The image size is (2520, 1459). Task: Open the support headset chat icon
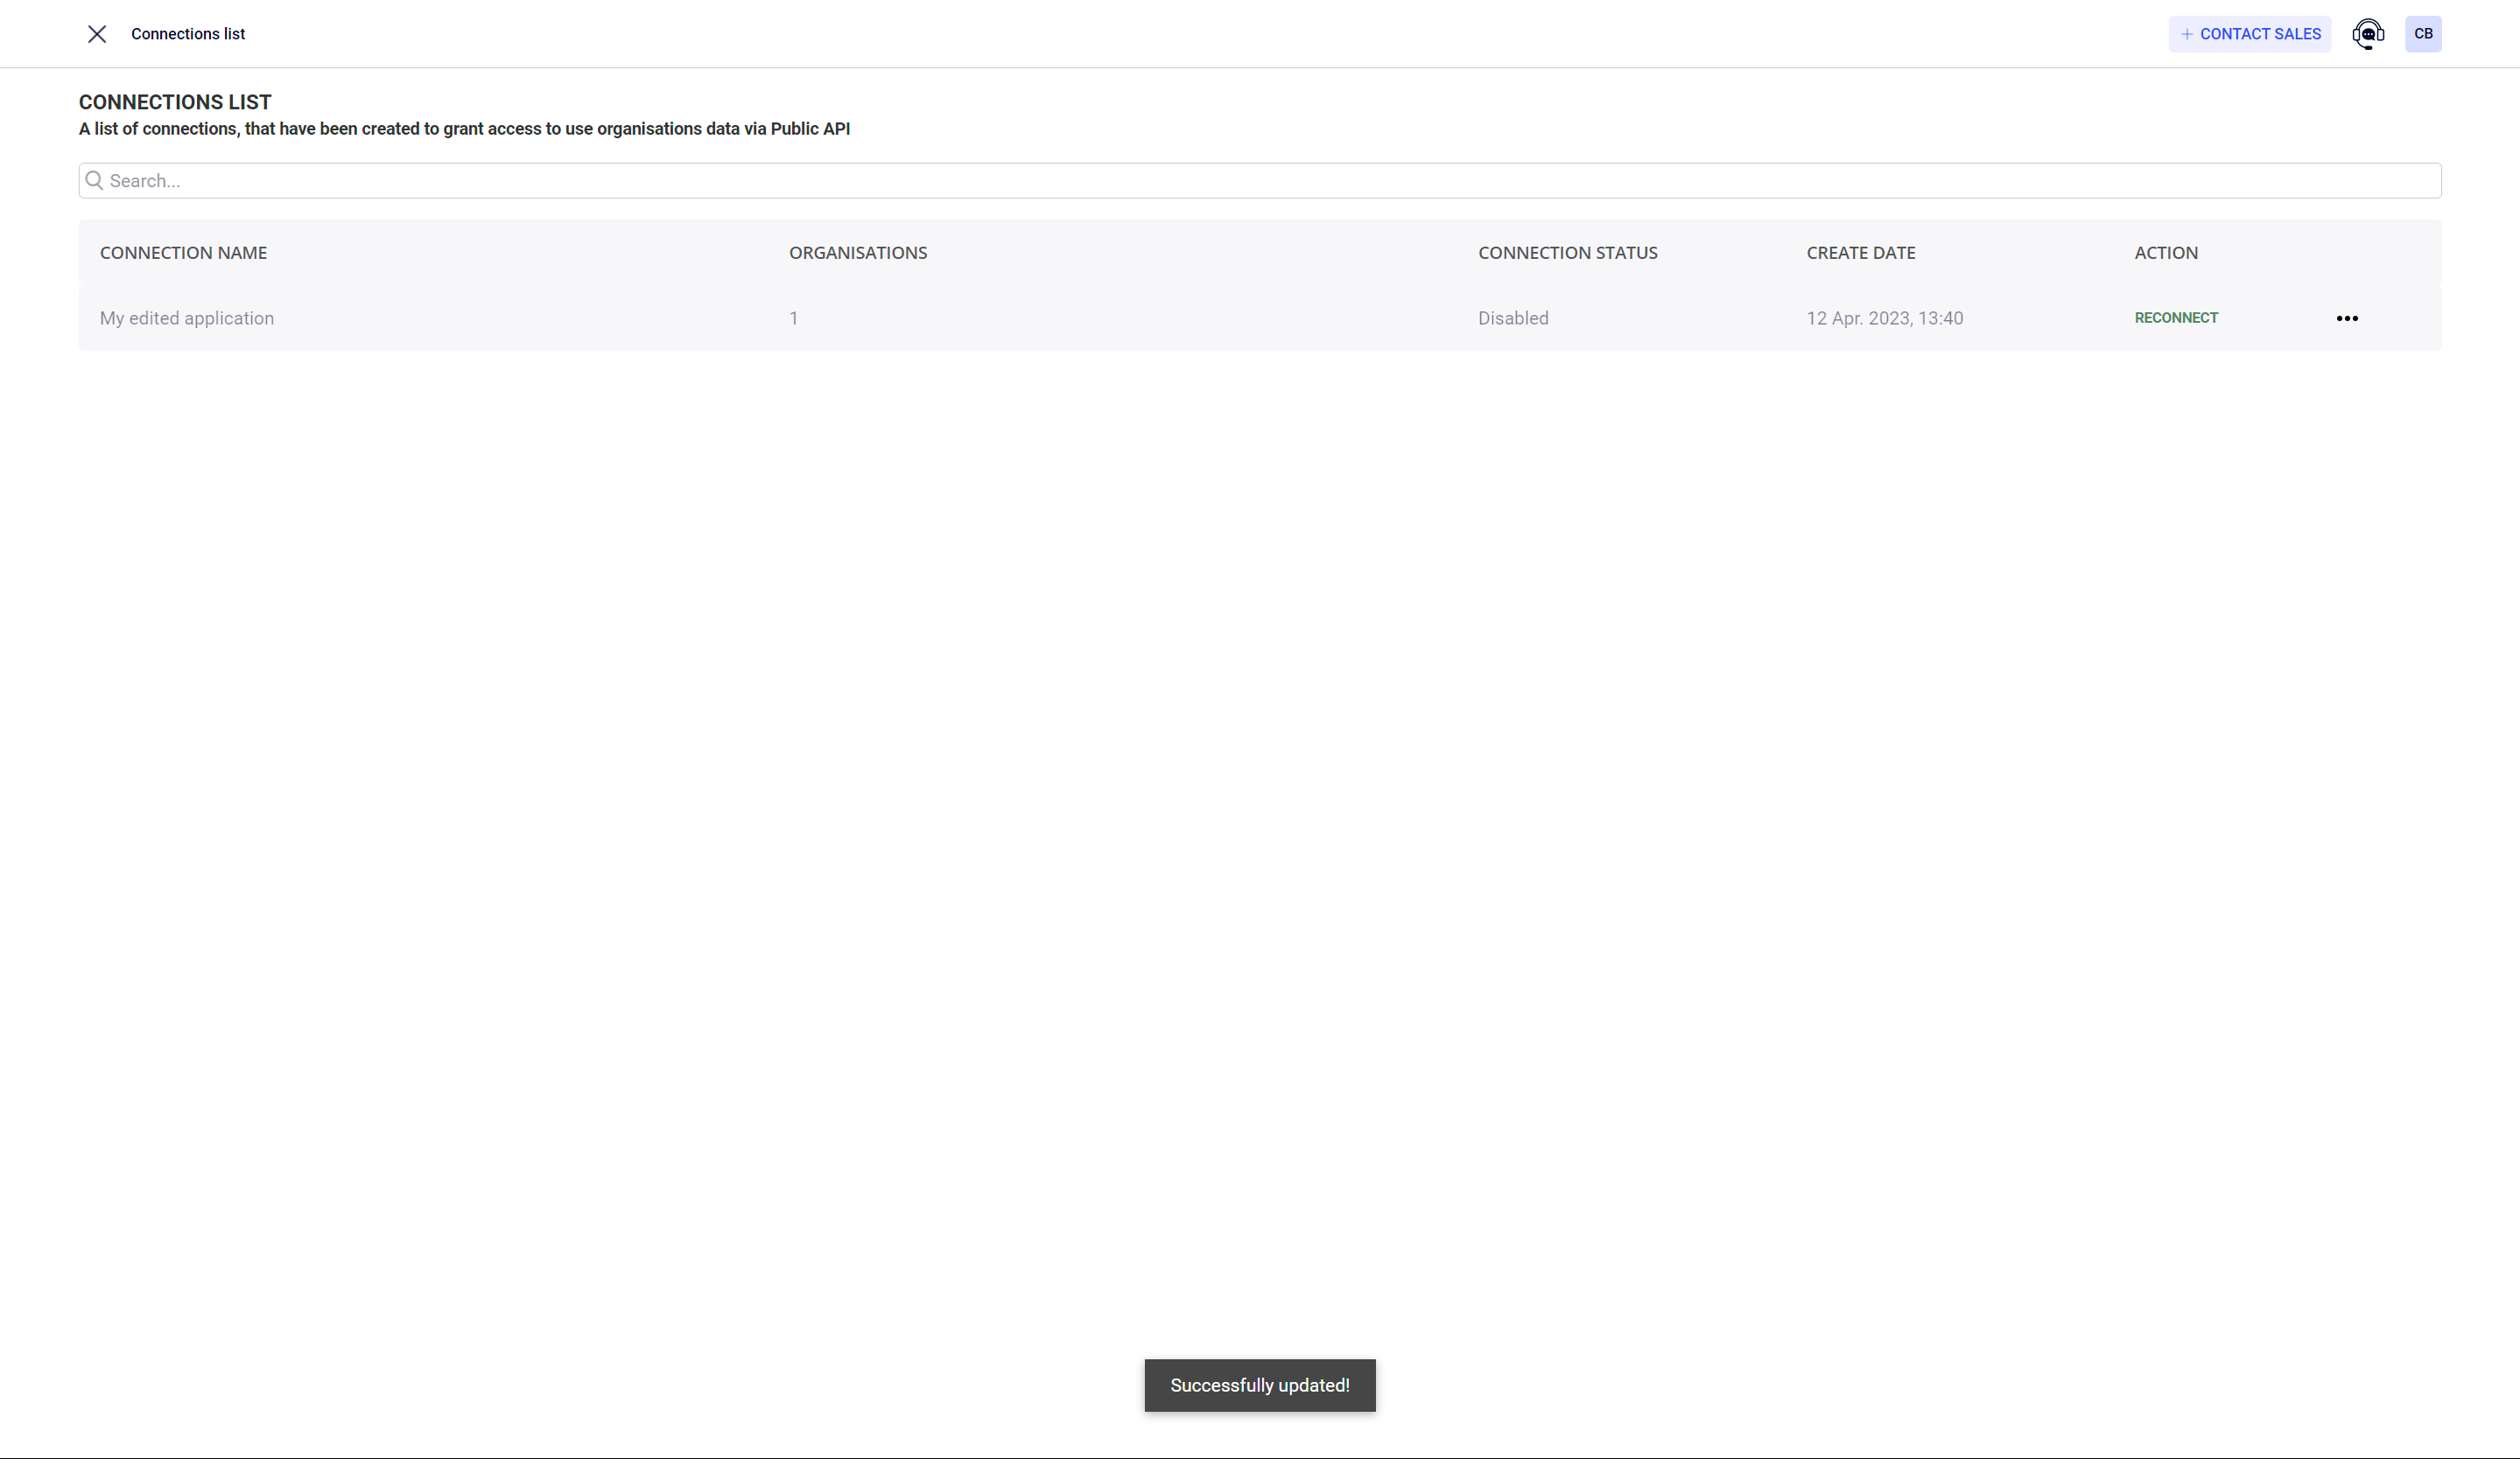click(x=2367, y=34)
